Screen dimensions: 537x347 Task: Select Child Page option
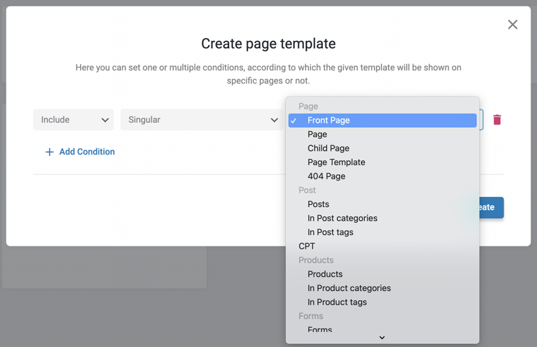382,148
